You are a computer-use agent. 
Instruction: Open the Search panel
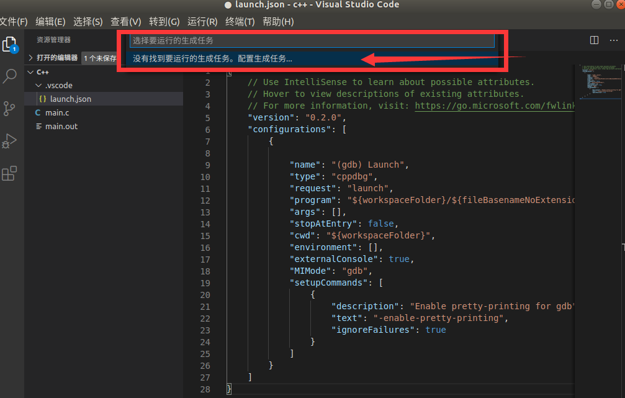click(9, 76)
